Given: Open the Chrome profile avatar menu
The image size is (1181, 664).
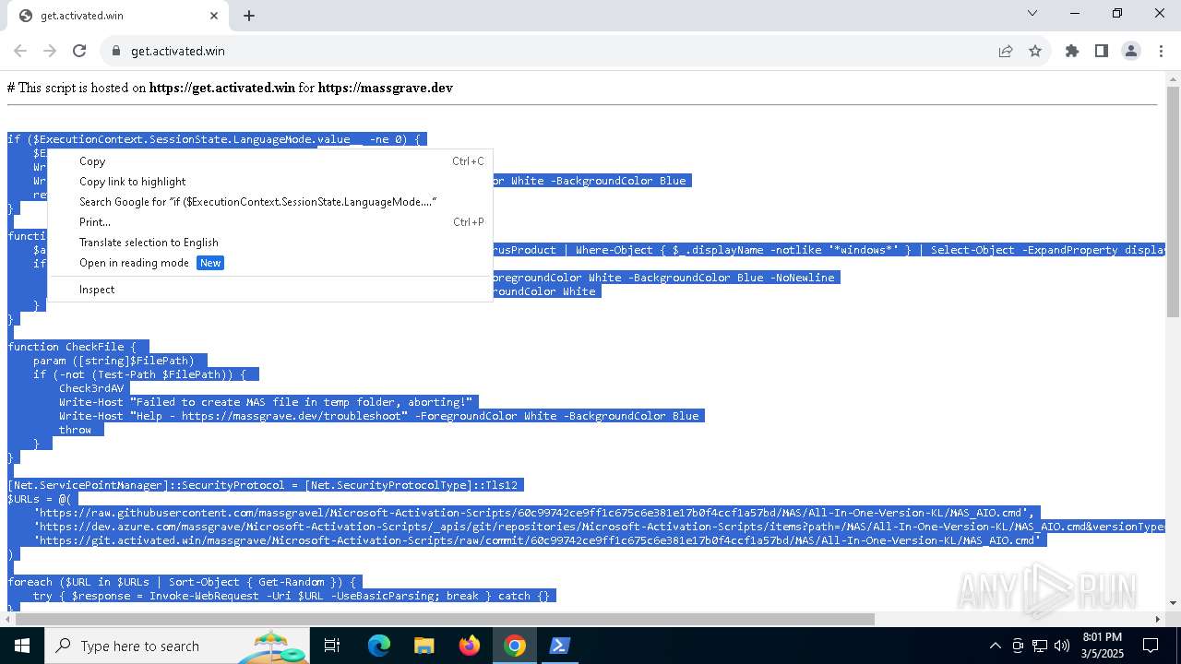Looking at the screenshot, I should pyautogui.click(x=1131, y=51).
